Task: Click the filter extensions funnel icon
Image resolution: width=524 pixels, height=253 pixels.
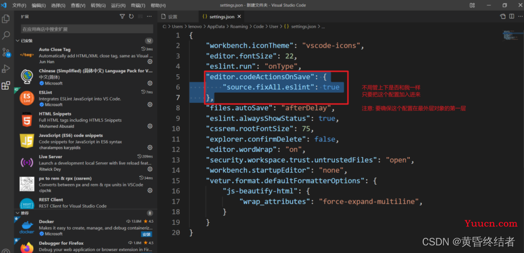Action: 122,16
